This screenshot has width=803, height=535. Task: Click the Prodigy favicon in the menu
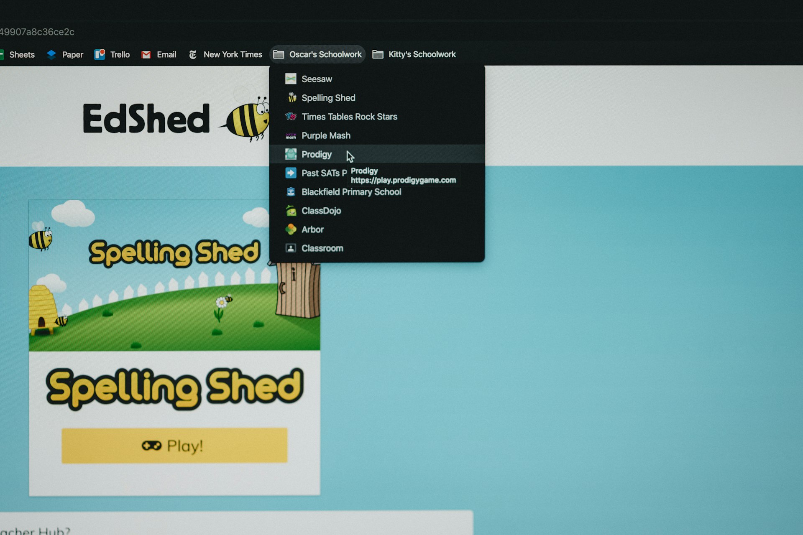(x=291, y=154)
